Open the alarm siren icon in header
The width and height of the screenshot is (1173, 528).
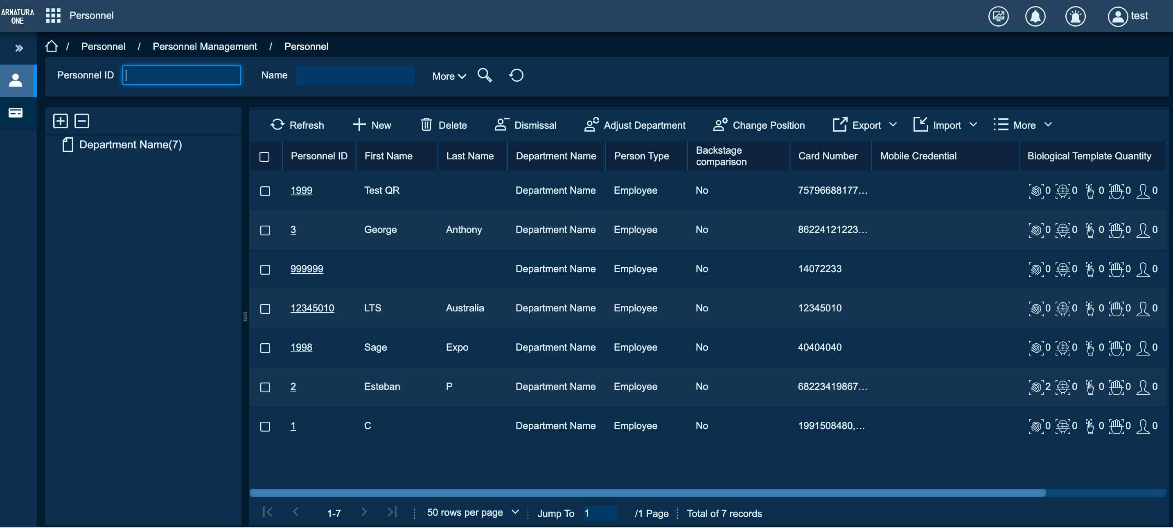point(1075,16)
